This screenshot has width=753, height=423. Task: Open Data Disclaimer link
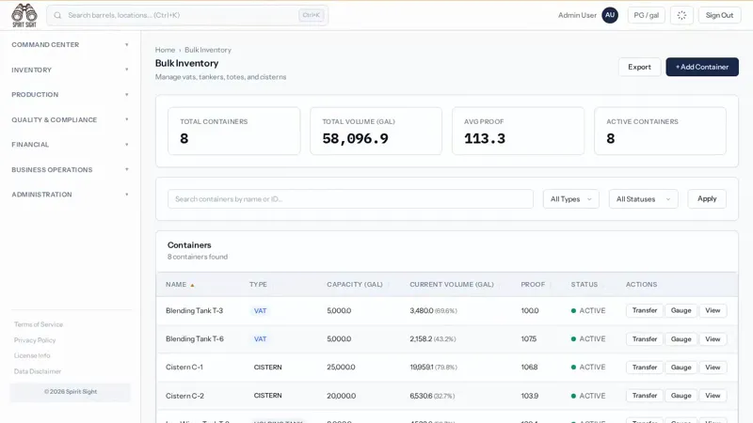tap(38, 371)
